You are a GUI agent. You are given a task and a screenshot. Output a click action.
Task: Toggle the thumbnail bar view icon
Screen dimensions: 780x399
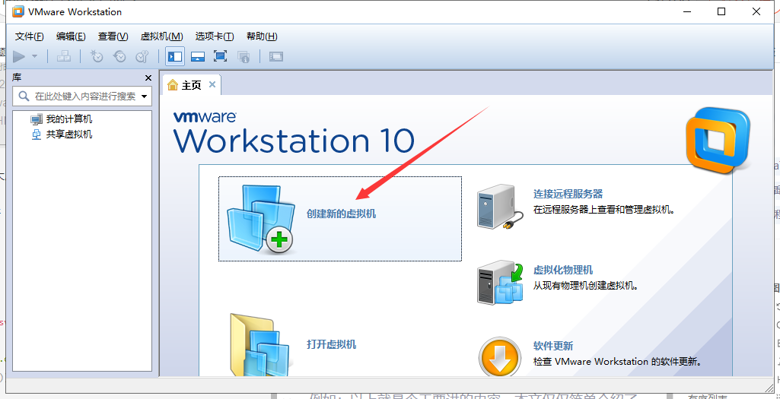point(198,57)
